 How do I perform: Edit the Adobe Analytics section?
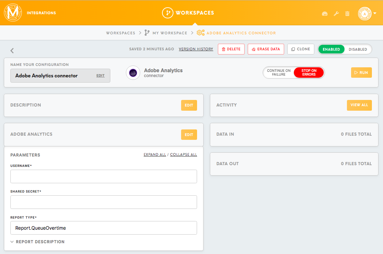pyautogui.click(x=189, y=135)
